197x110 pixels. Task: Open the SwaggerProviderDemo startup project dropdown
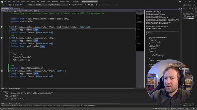[58, 5]
